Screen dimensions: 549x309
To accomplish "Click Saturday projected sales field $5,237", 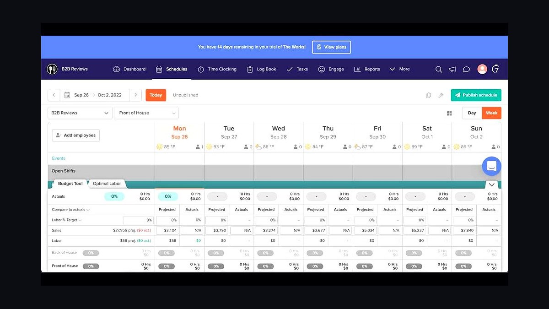I will coord(414,230).
